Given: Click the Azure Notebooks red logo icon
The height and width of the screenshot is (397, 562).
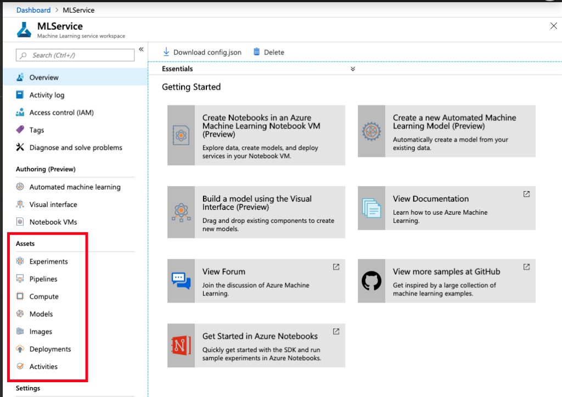Looking at the screenshot, I should [181, 346].
